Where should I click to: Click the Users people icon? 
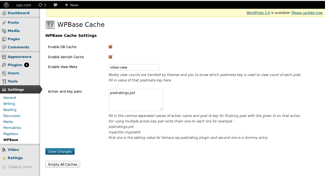tap(4, 73)
